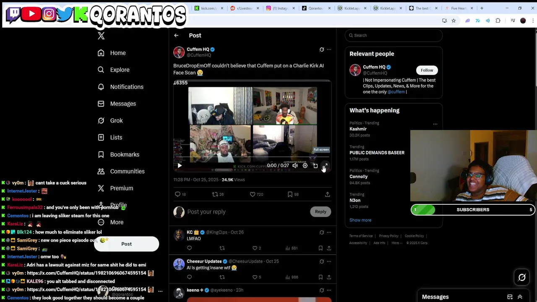The width and height of the screenshot is (537, 302).
Task: Open Cuffem HQ avatar on the post
Action: [179, 52]
